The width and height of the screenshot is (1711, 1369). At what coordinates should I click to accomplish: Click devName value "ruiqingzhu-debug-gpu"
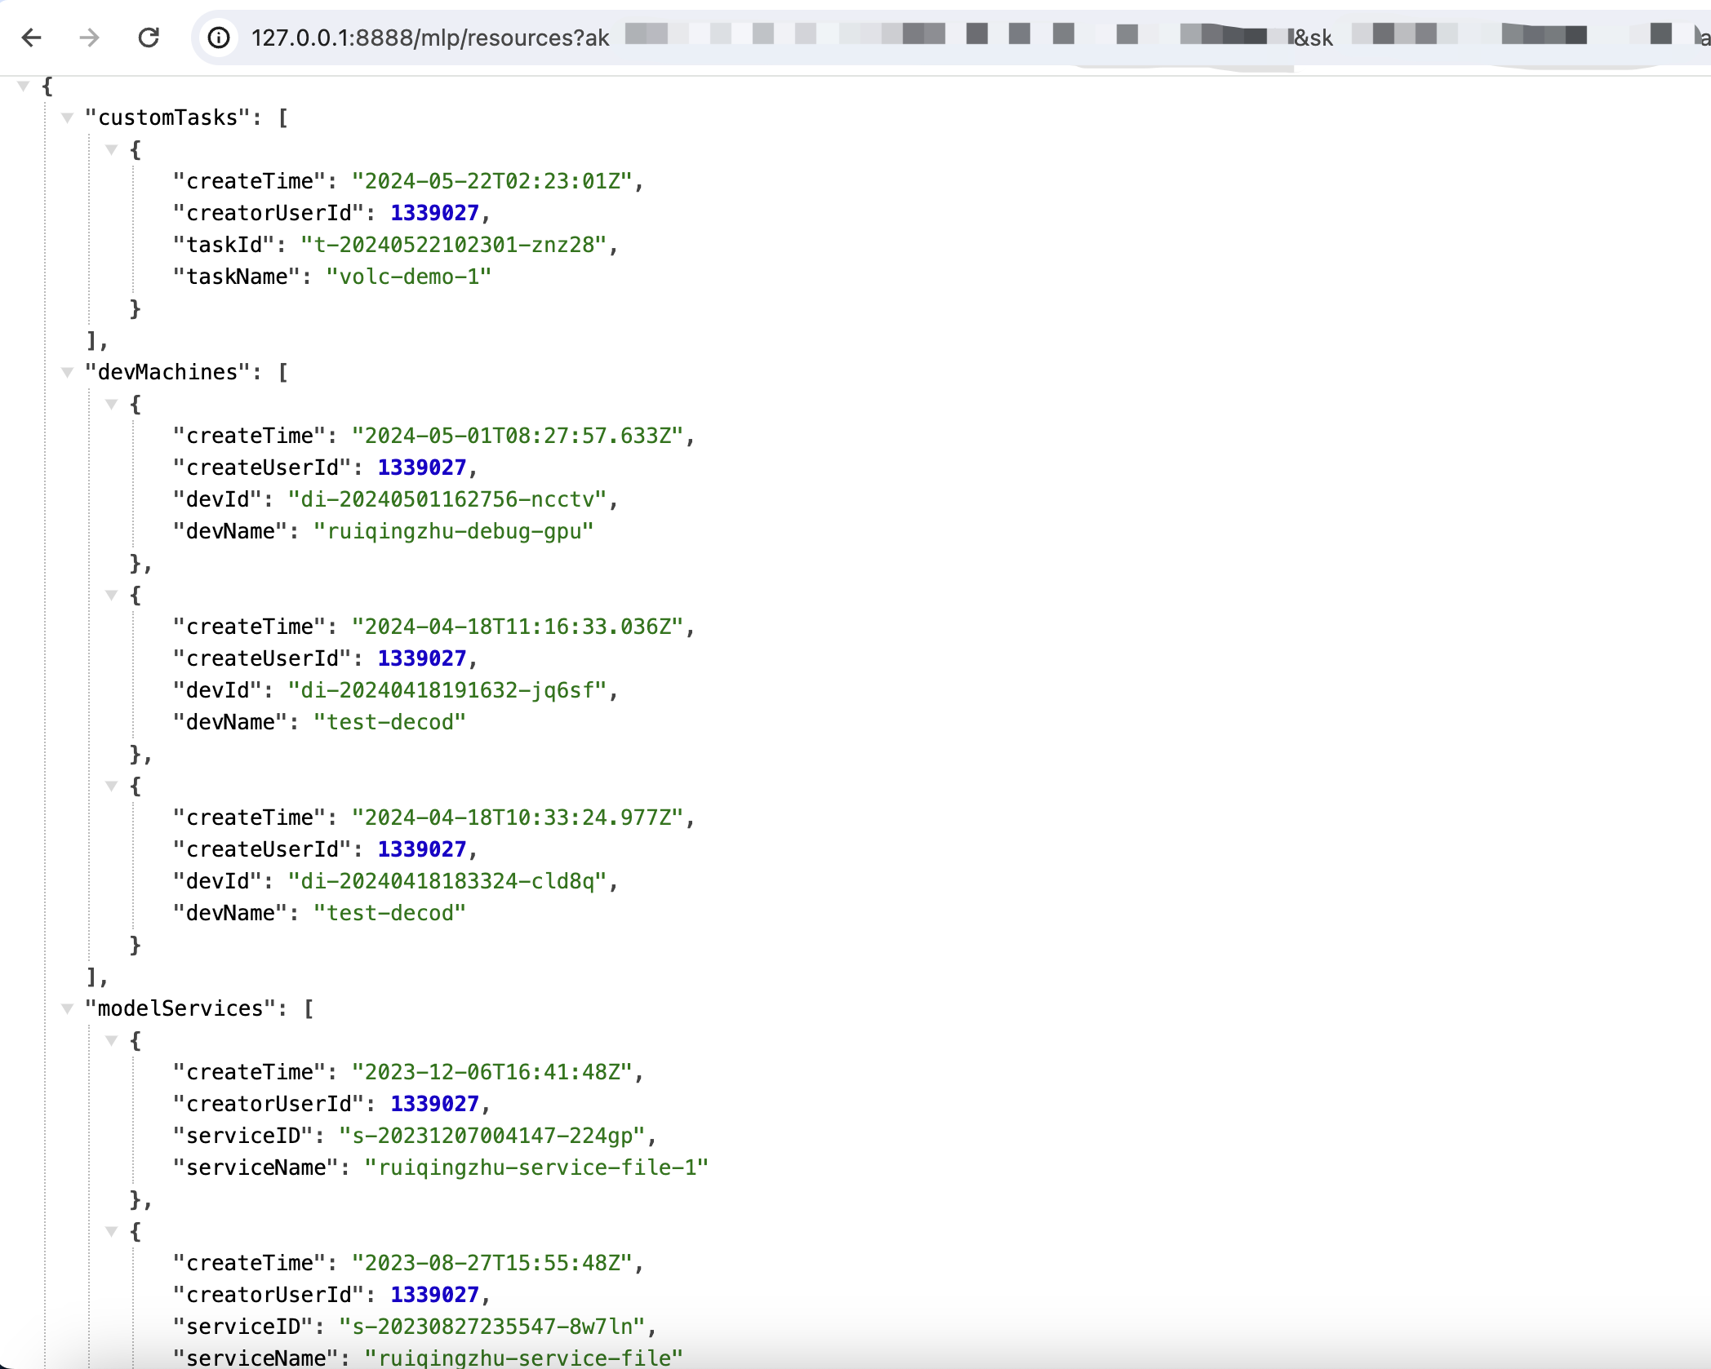[453, 532]
